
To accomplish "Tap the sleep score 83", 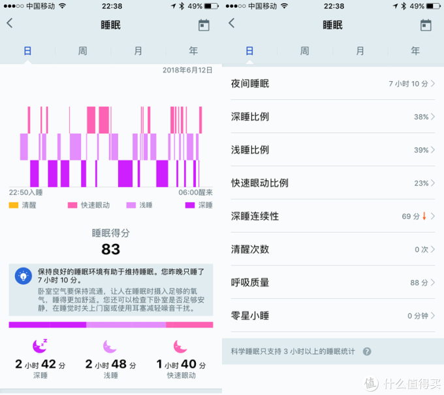I will tap(111, 250).
